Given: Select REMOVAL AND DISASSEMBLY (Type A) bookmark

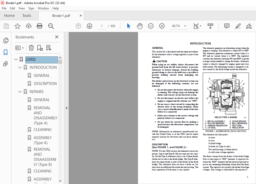Looking at the screenshot, I should pos(45,115).
